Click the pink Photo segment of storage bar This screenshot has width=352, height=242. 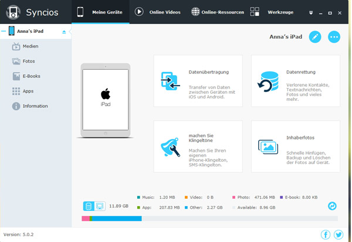point(86,219)
